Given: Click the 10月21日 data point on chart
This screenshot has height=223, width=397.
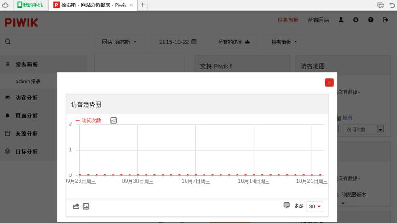Looking at the screenshot, I should coord(312,175).
